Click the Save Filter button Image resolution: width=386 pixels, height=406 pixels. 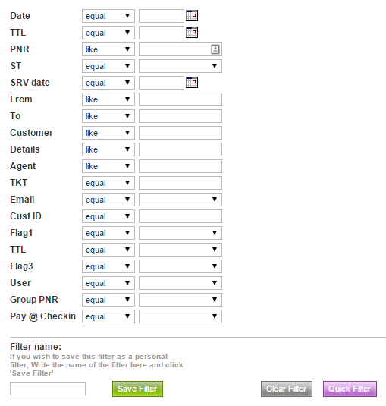137,389
